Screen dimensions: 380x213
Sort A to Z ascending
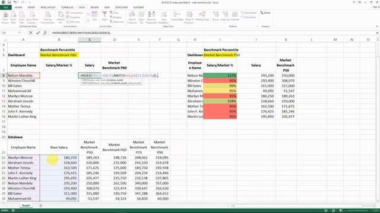click(88, 15)
